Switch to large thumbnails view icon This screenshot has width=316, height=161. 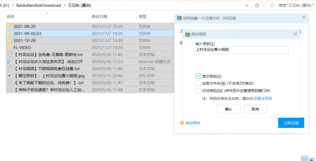(x=312, y=159)
